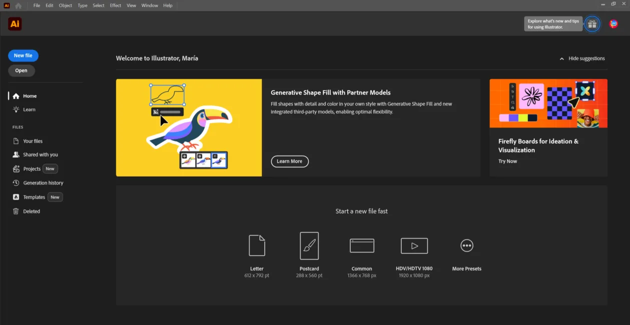This screenshot has height=325, width=630.
Task: Click the Firefly Boards orange preview image
Action: [548, 103]
